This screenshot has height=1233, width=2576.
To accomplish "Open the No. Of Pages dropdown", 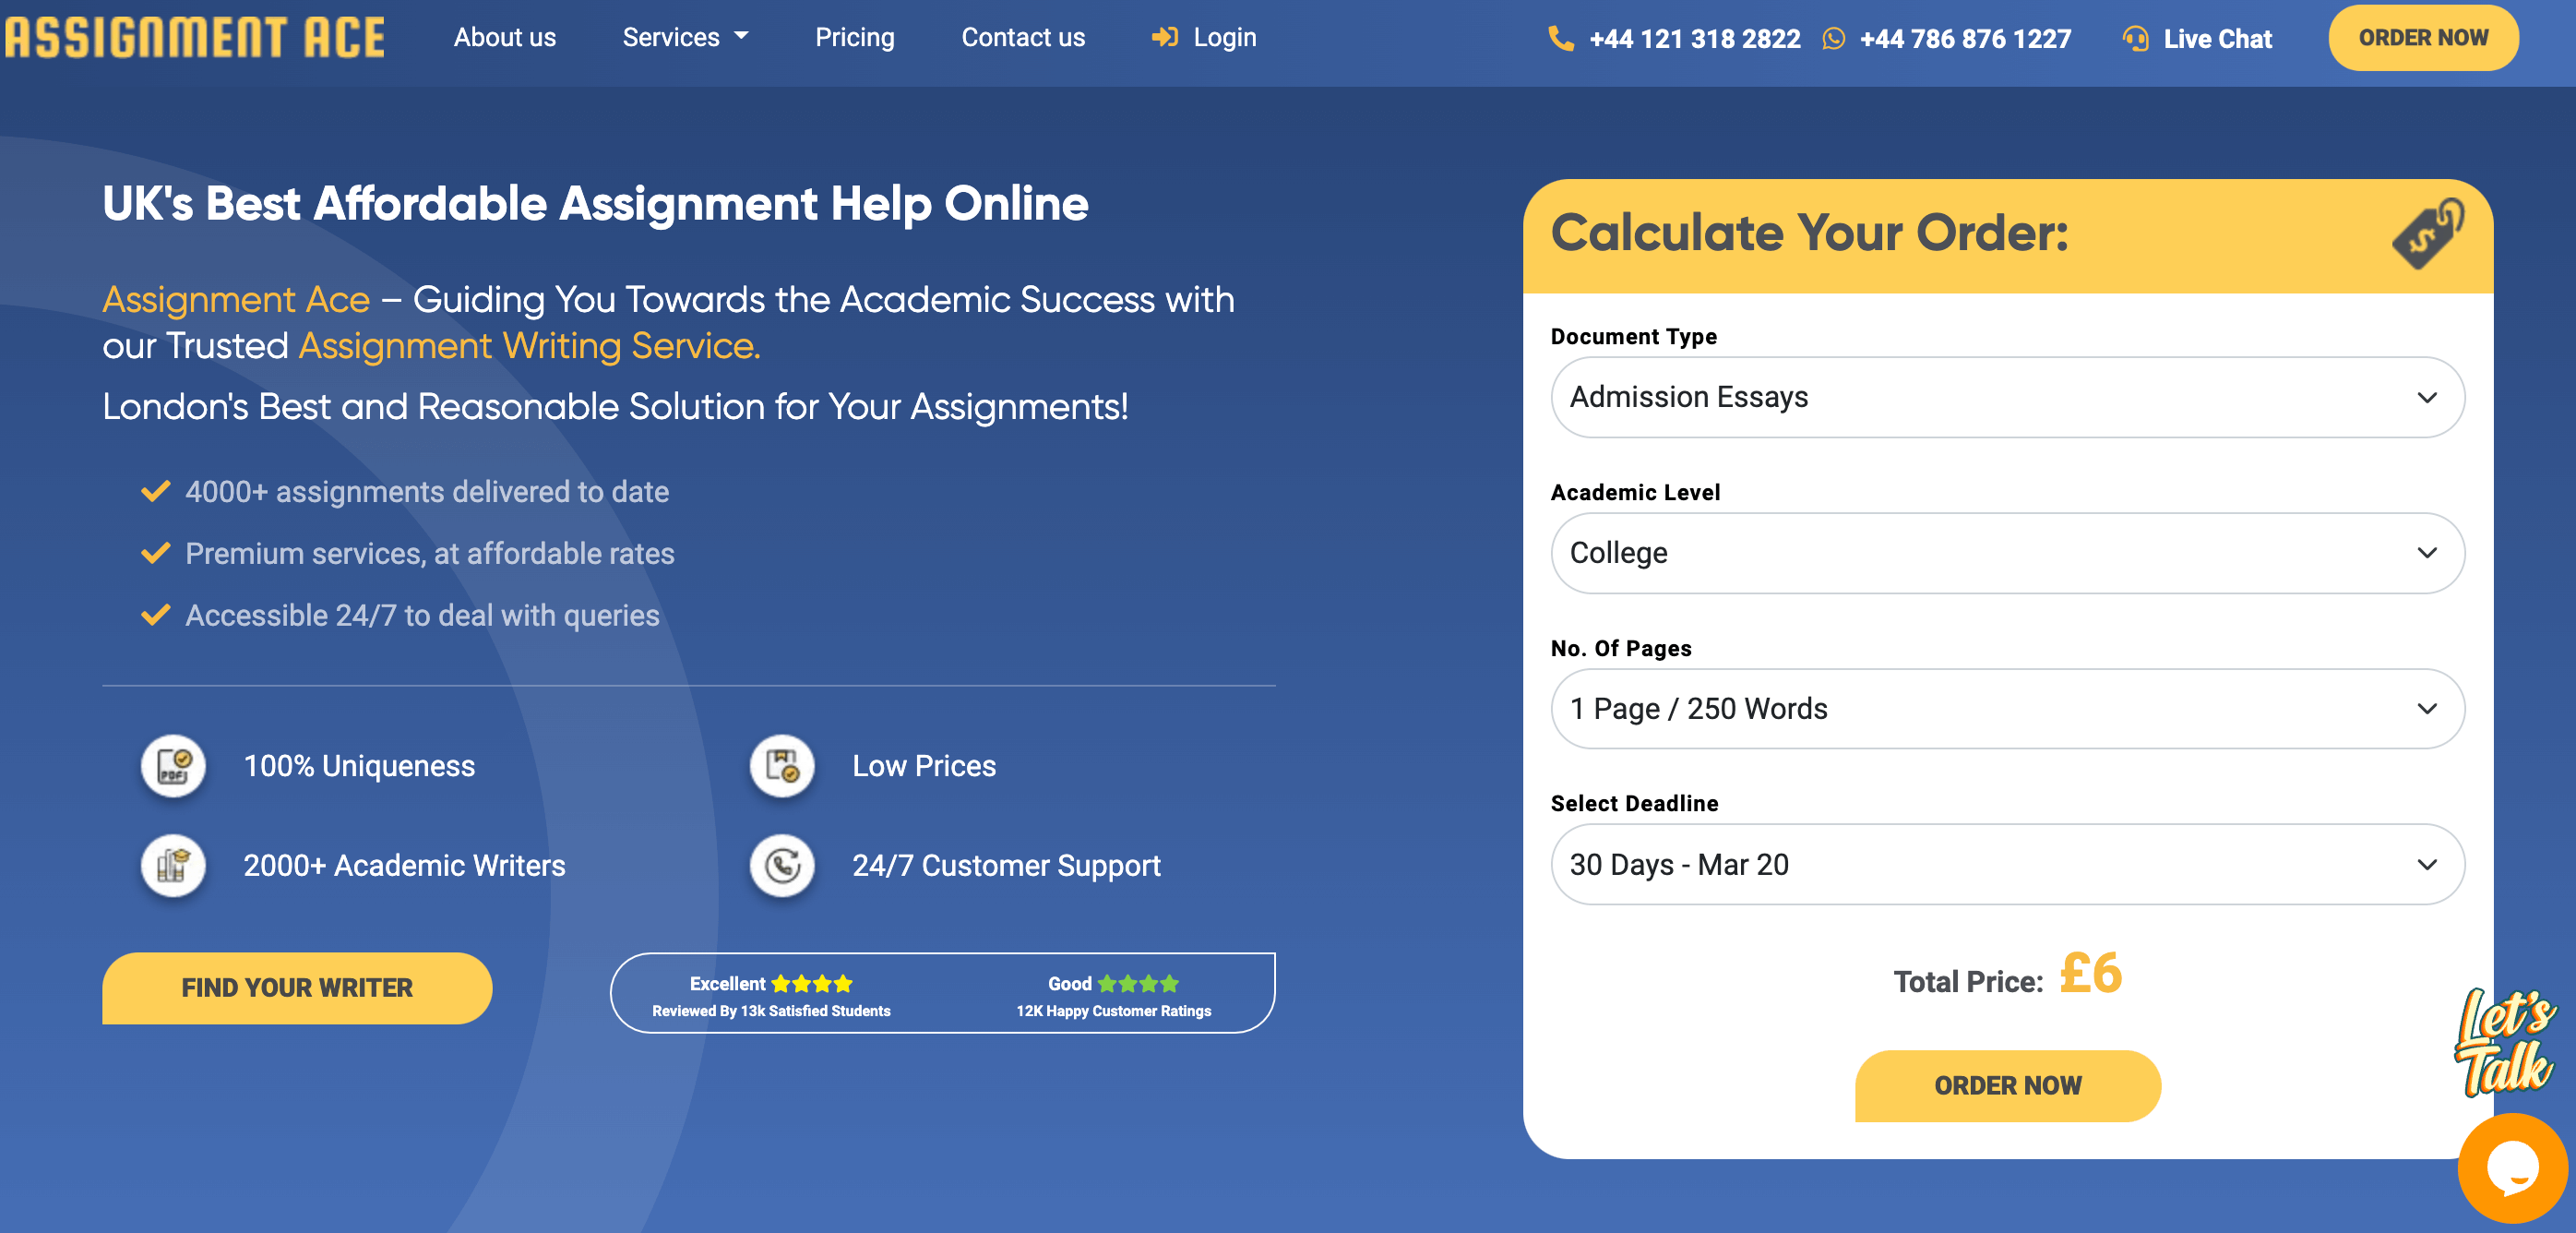I will pyautogui.click(x=2007, y=709).
